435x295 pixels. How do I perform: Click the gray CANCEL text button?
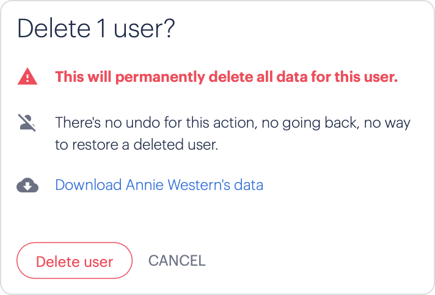[x=177, y=261]
